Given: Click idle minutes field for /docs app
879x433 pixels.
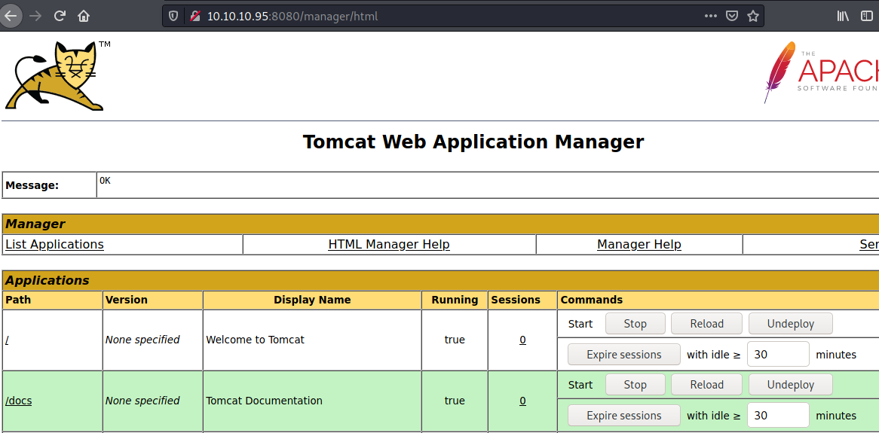Looking at the screenshot, I should pos(778,415).
